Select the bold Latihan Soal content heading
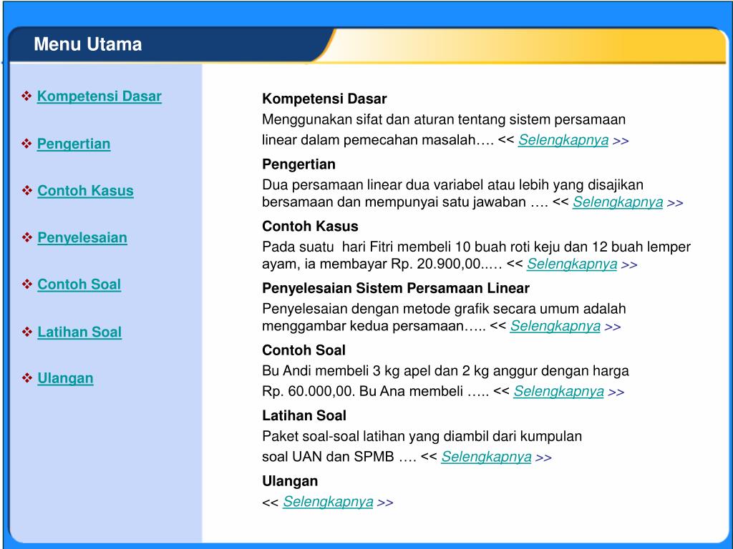The image size is (733, 549). point(304,415)
